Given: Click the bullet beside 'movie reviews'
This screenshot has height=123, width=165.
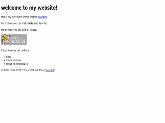Looking at the screenshot, I should (x=4, y=60).
